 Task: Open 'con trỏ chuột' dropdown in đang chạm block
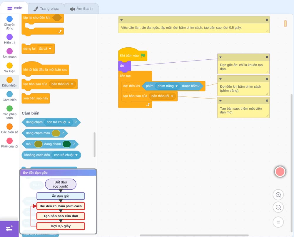pos(59,122)
